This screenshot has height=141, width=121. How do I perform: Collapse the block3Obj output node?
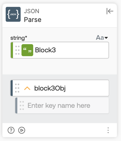coord(27,88)
